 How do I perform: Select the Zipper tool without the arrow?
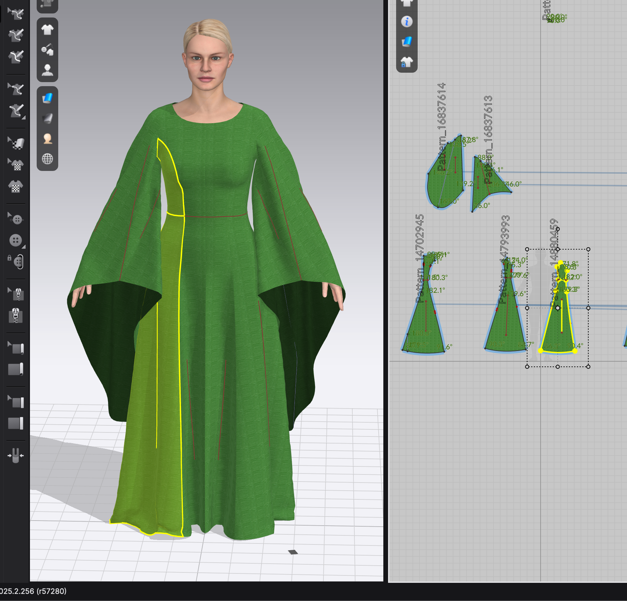16,315
